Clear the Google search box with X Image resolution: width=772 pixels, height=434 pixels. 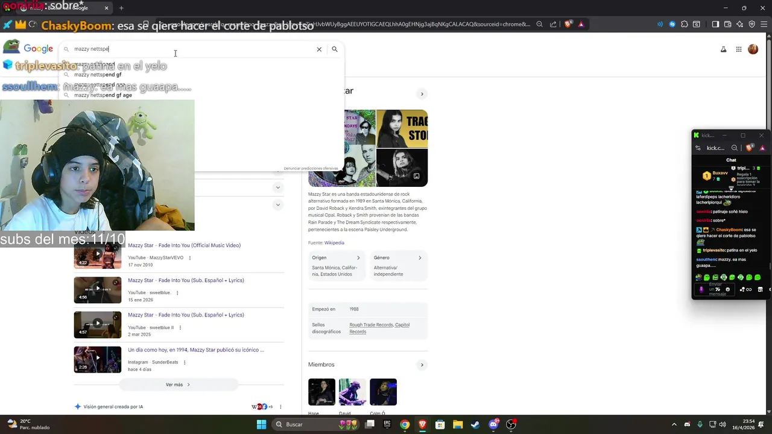point(319,49)
